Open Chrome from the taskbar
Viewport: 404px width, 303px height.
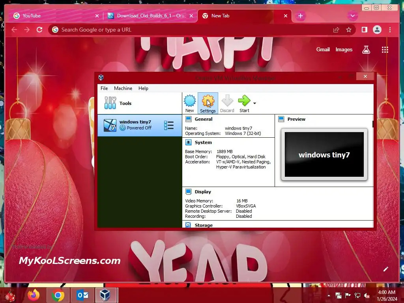point(58,295)
